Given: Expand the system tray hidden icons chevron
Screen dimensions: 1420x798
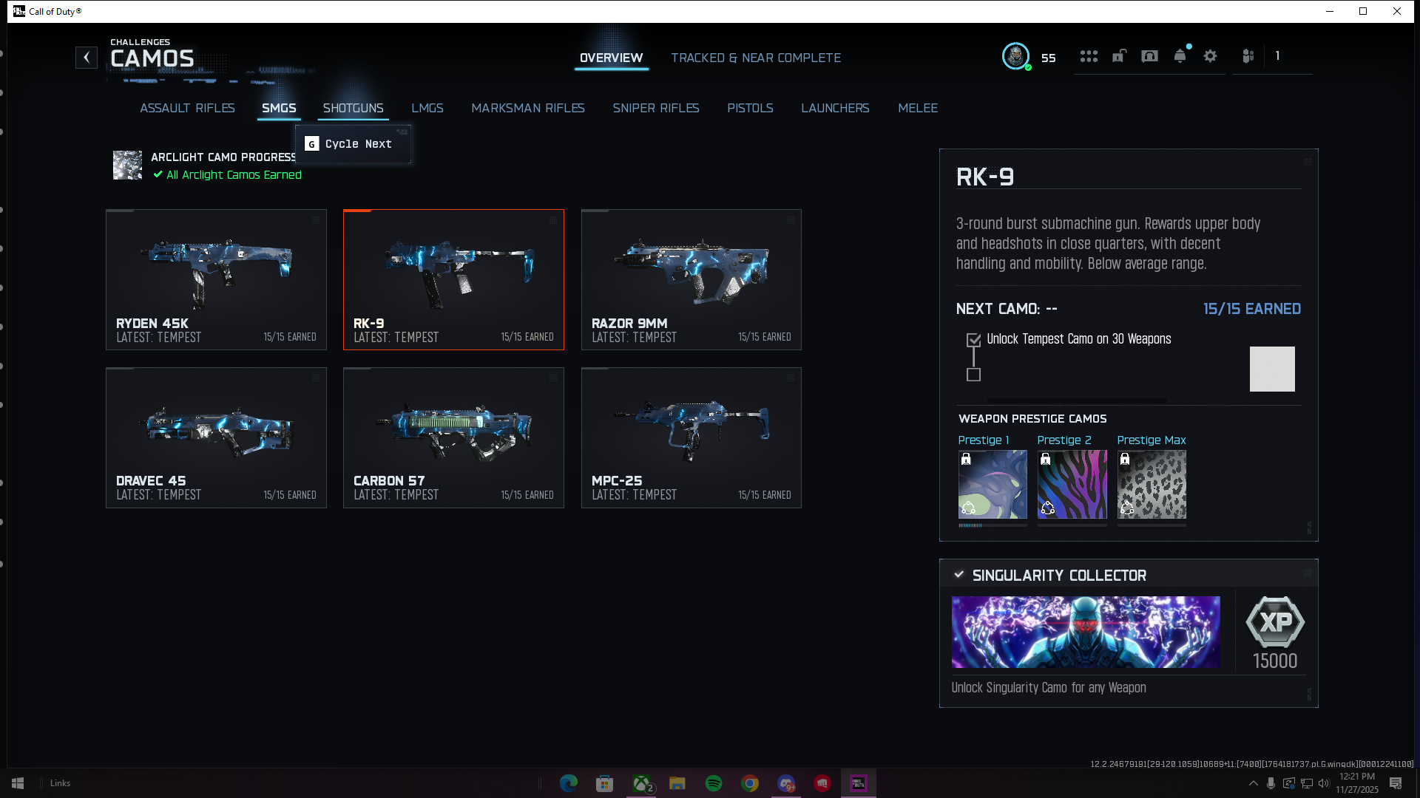Looking at the screenshot, I should tap(1253, 783).
